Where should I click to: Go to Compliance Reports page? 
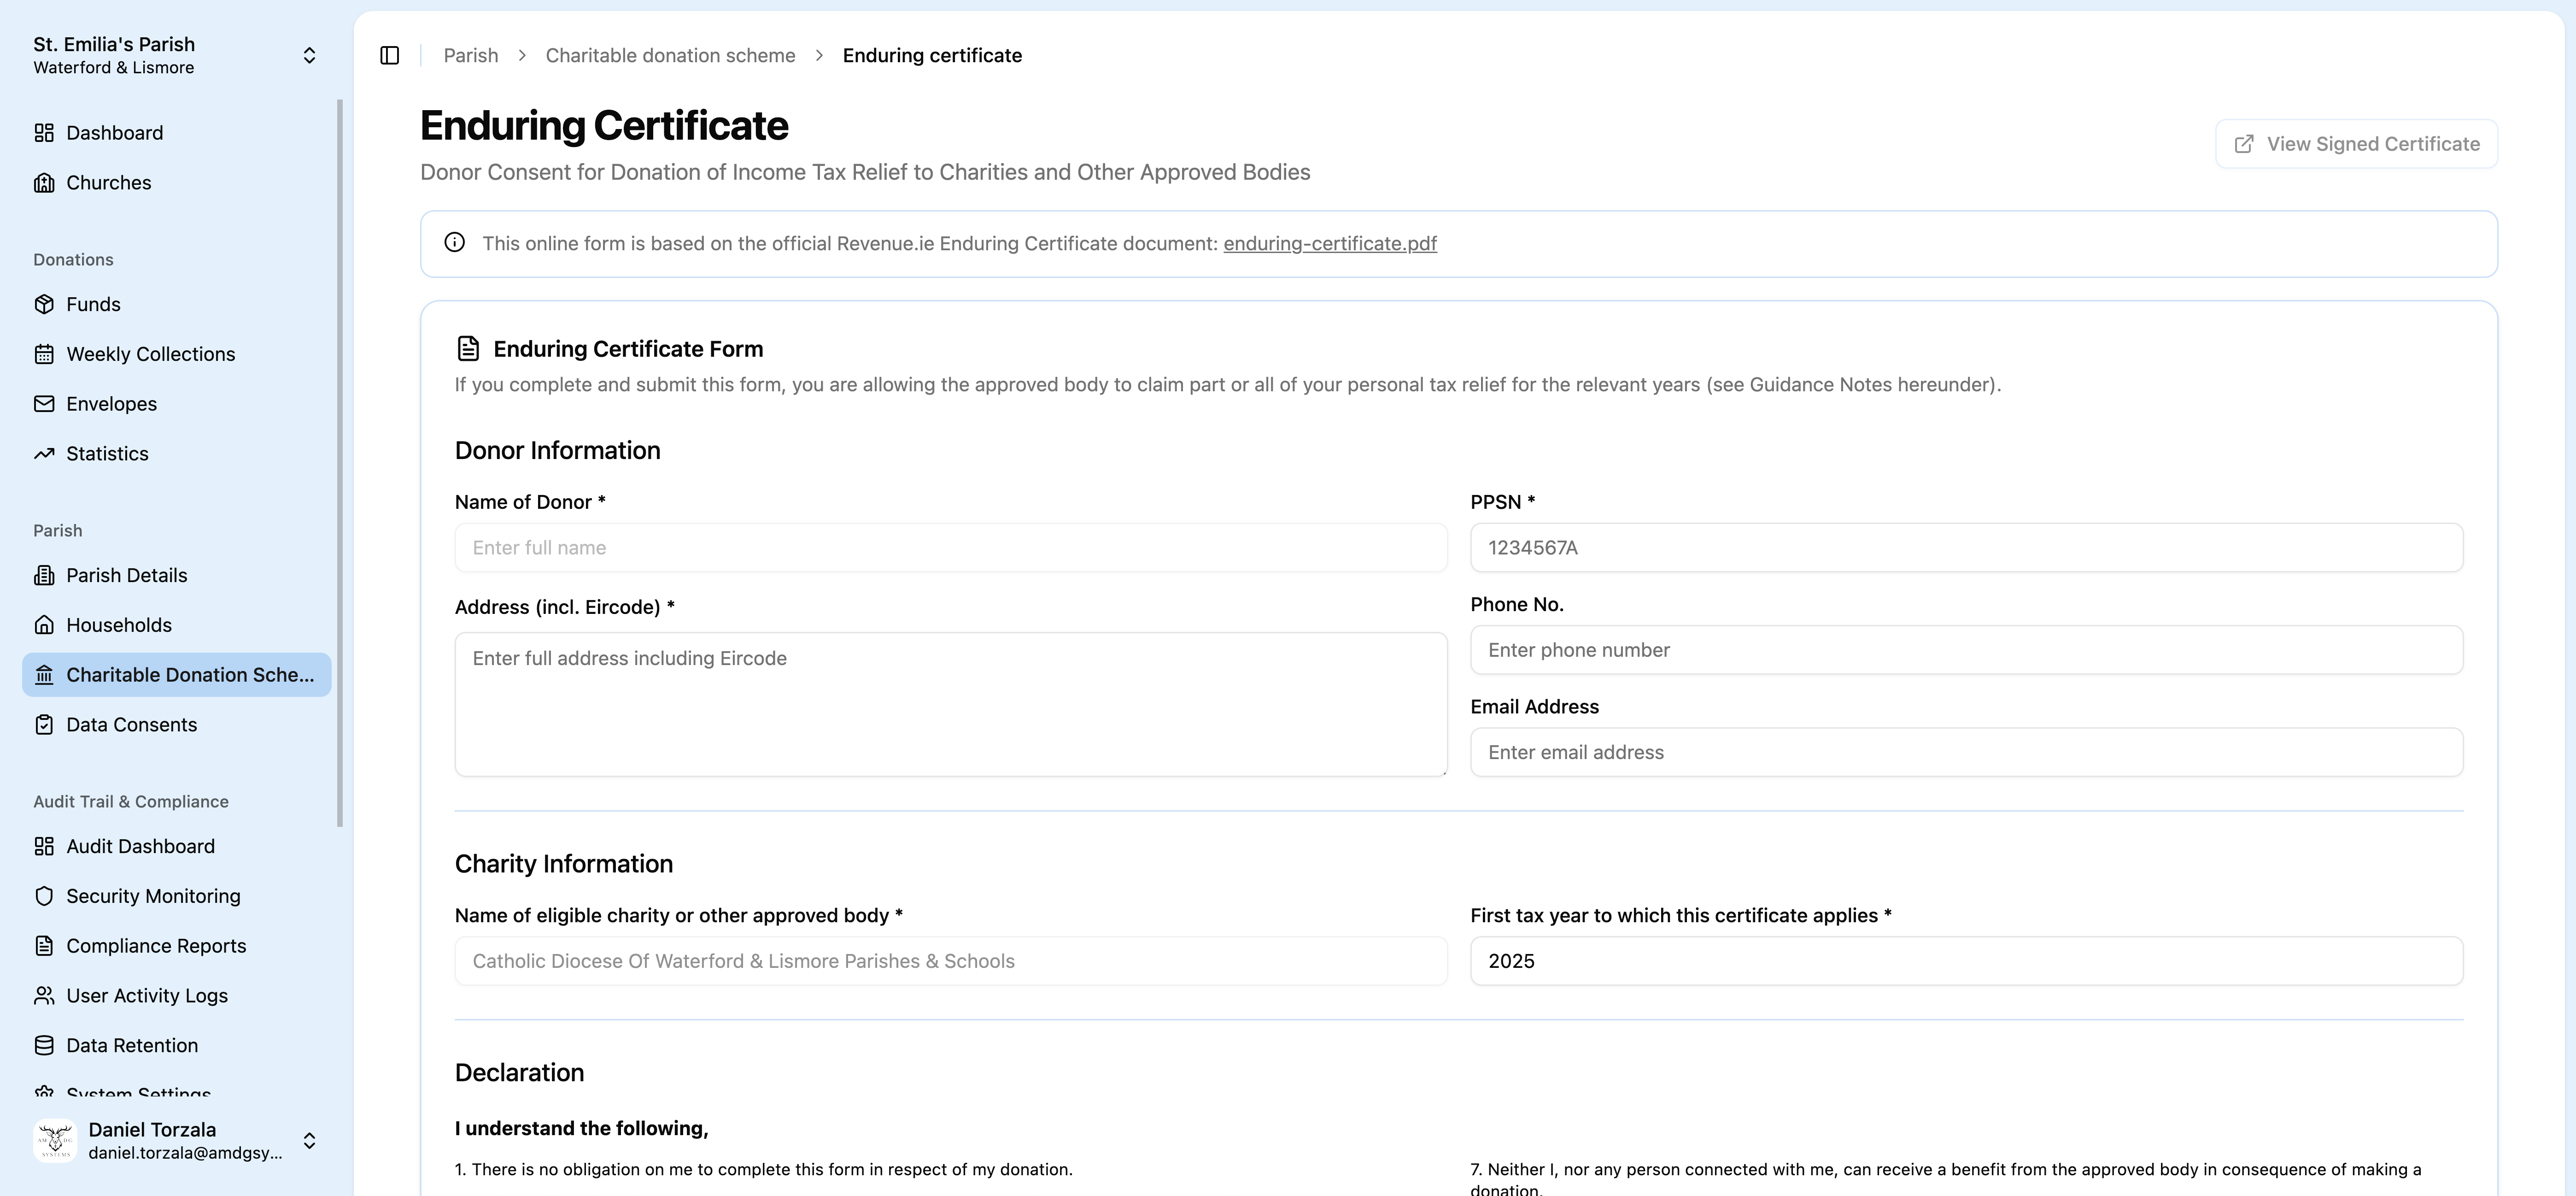(x=156, y=946)
